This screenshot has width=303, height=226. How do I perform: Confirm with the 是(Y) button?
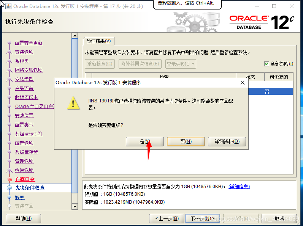tap(144, 141)
